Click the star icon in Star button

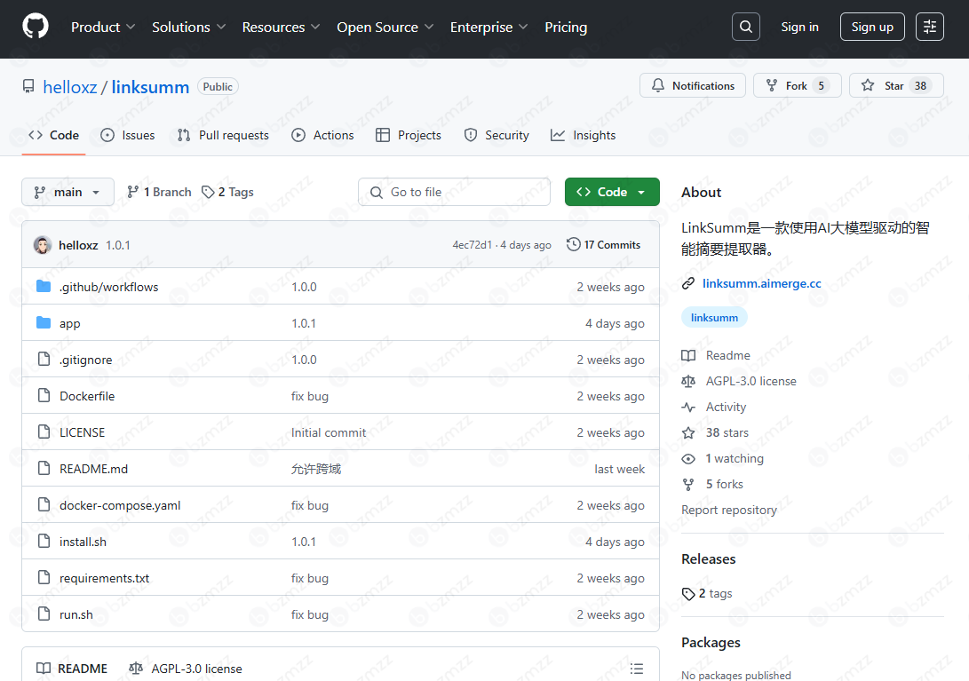(x=868, y=85)
